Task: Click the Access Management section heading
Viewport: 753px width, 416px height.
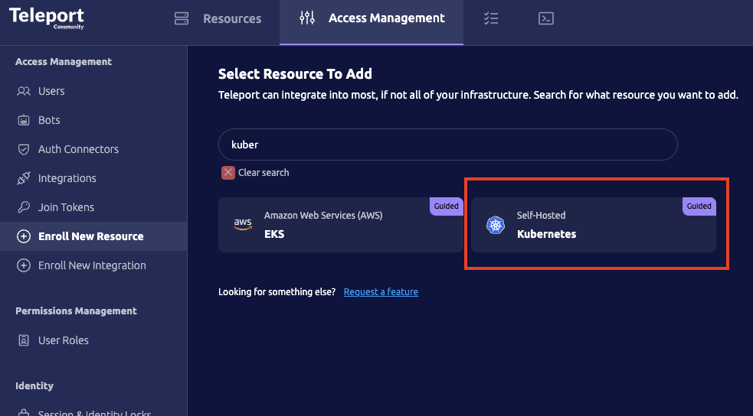Action: (x=64, y=62)
